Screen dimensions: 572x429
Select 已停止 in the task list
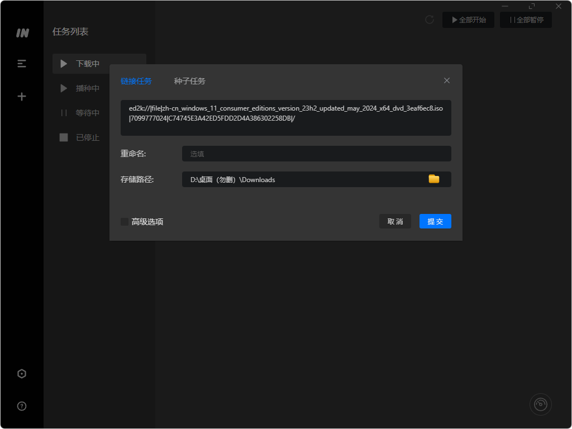pos(87,137)
